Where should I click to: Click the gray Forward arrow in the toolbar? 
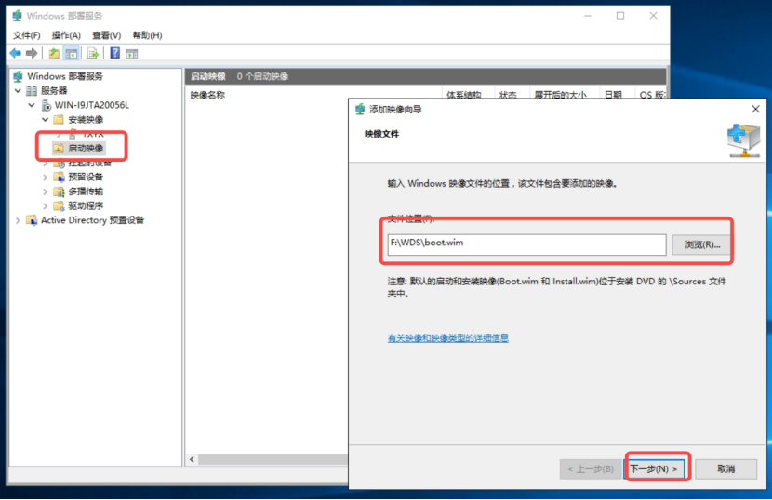tap(32, 53)
